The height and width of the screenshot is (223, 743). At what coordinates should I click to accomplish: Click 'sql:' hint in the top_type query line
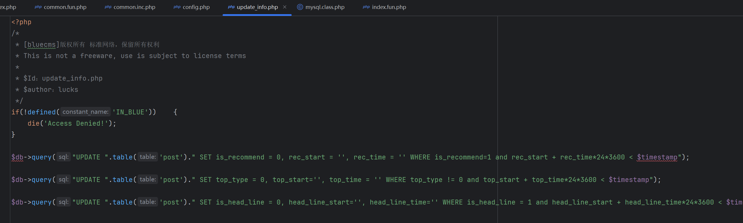pyautogui.click(x=64, y=179)
